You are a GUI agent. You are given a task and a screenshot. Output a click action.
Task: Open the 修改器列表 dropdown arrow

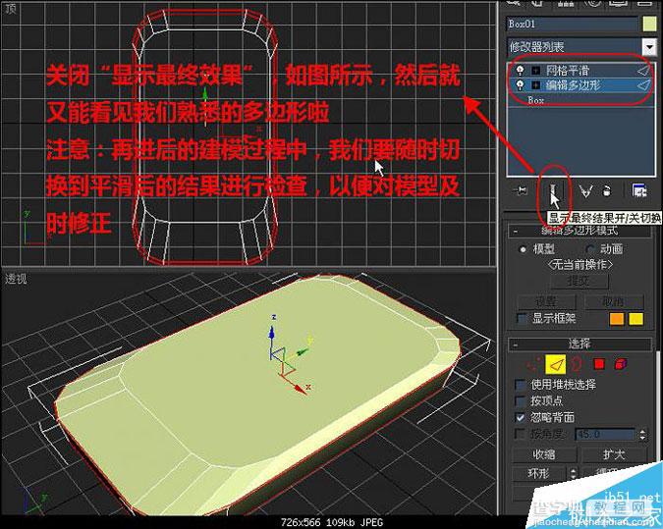[x=649, y=46]
